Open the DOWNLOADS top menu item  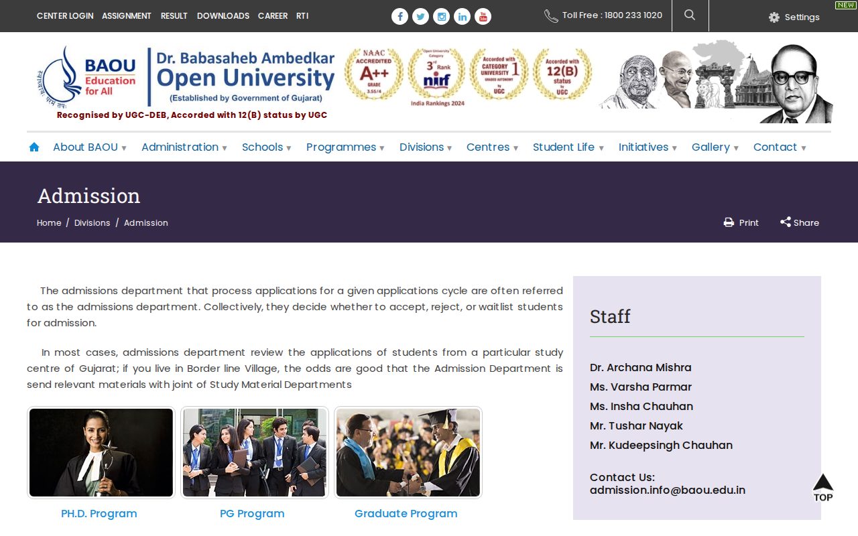click(x=223, y=15)
